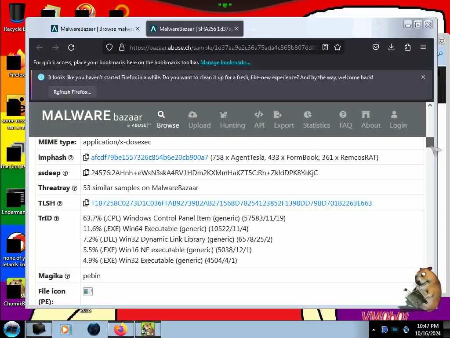Screen dimensions: 450x338
Task: Click help icon next to ssdeep
Action: click(x=65, y=173)
